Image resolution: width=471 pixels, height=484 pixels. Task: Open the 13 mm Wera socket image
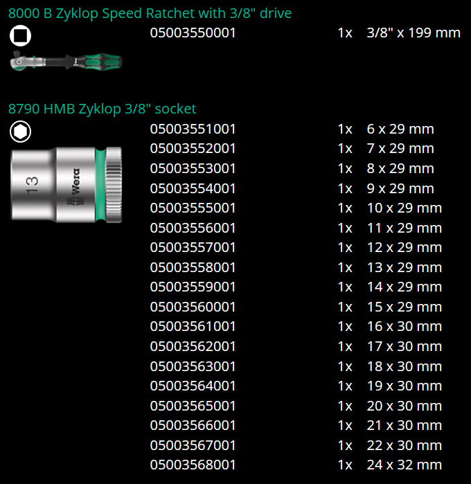coord(66,185)
